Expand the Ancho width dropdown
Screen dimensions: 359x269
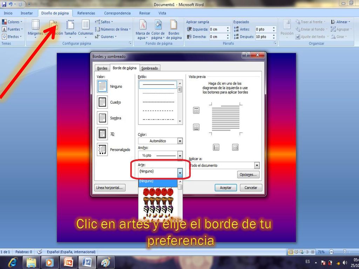180,156
